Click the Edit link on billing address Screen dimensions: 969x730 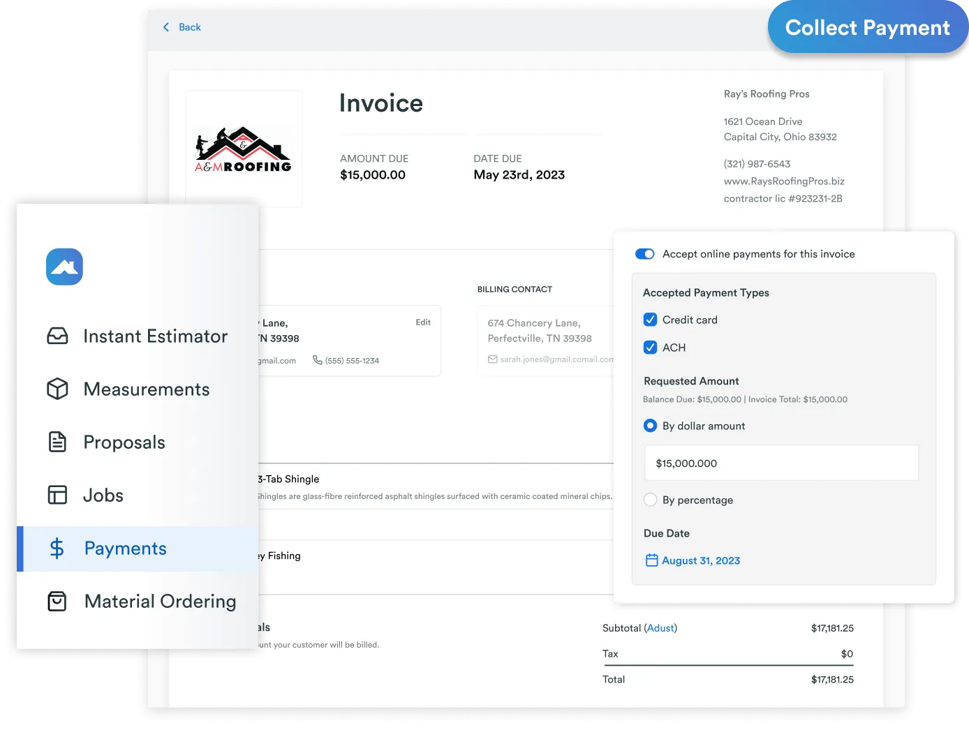pyautogui.click(x=423, y=322)
